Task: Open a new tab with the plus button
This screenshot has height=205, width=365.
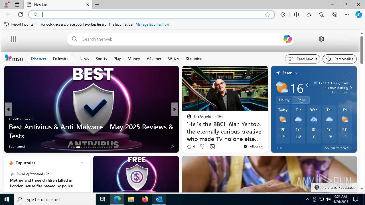Action: point(97,5)
